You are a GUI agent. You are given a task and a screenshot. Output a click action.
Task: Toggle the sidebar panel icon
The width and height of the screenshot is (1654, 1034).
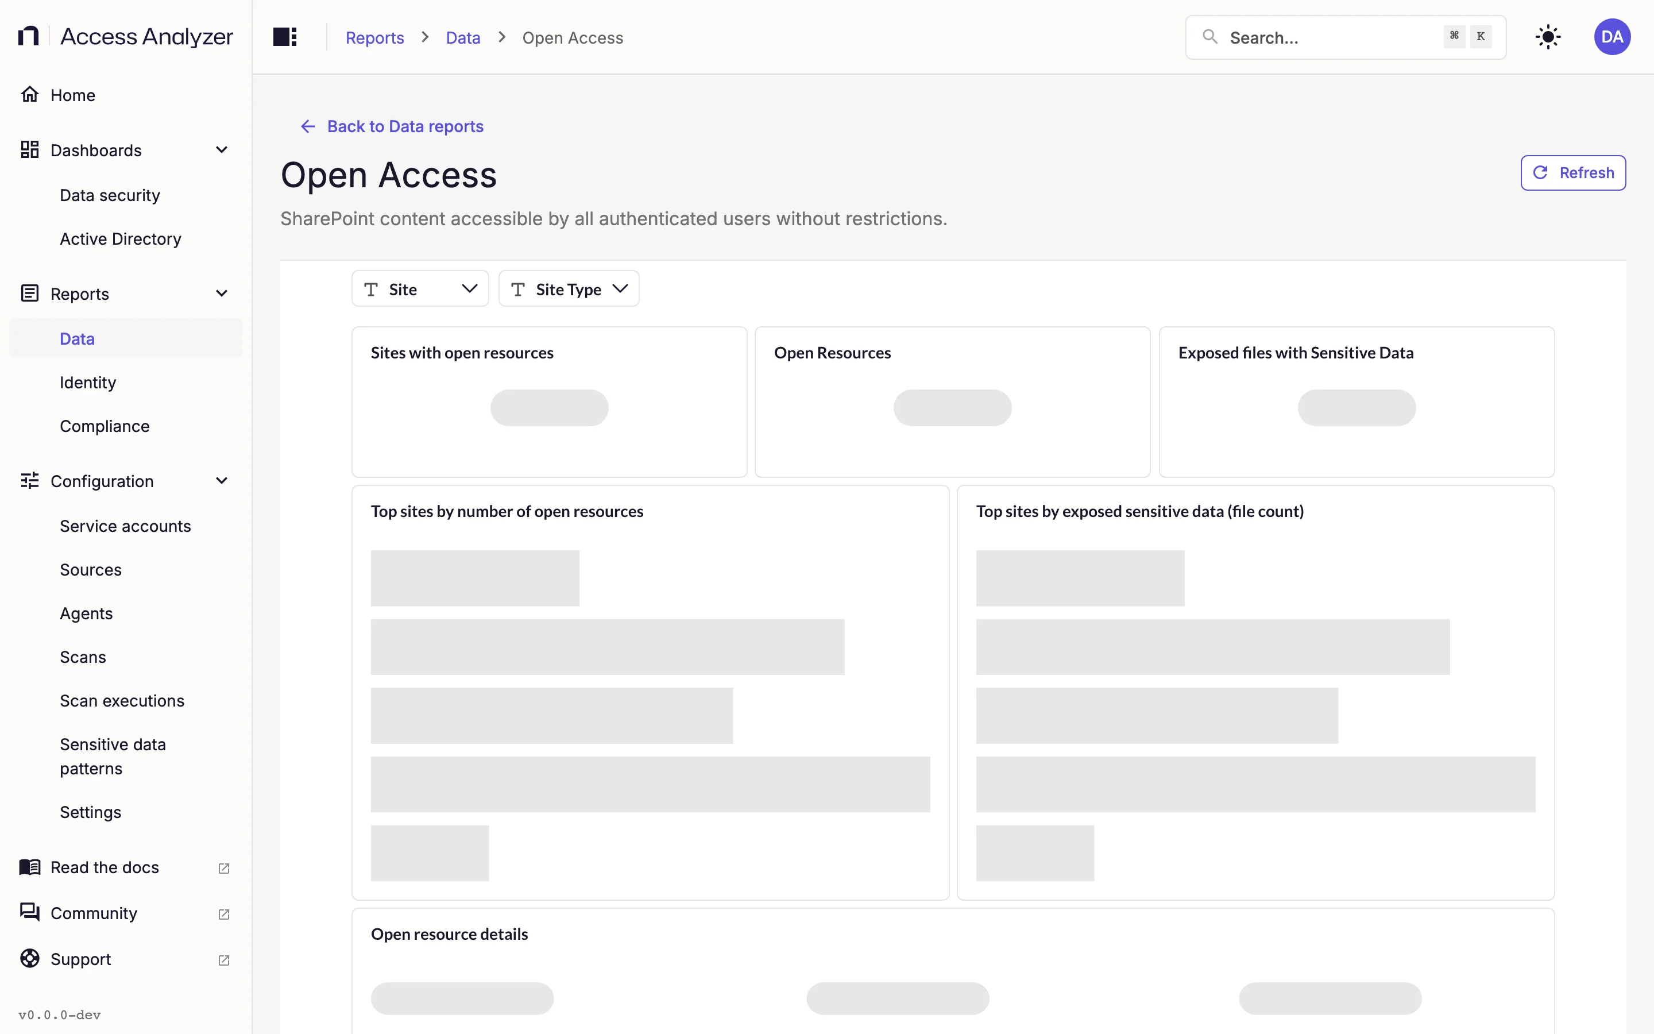click(x=285, y=37)
